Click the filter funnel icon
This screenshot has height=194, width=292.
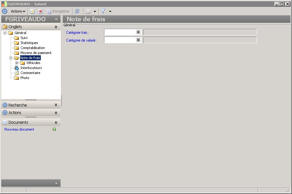[103, 11]
